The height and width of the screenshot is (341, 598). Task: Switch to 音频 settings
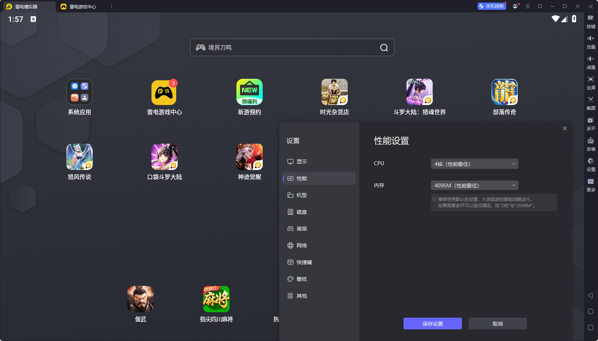pos(319,229)
